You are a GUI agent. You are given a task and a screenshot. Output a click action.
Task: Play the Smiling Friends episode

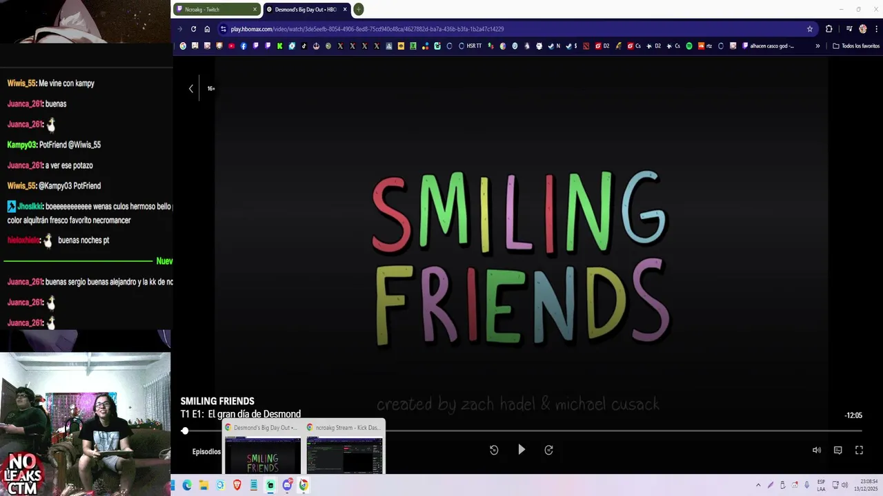point(522,450)
